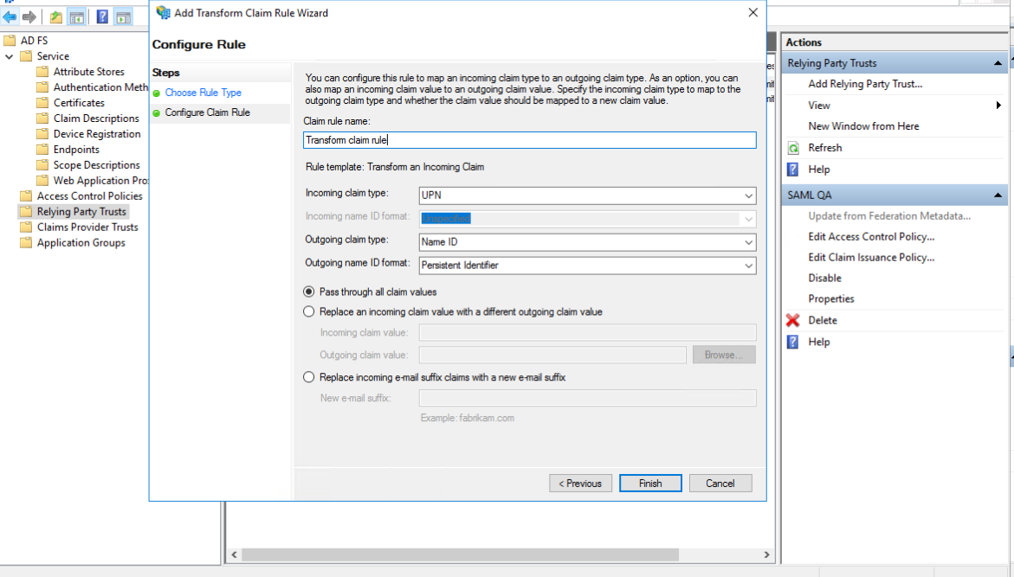Image resolution: width=1014 pixels, height=577 pixels.
Task: Click the horizontal scrollbar thumb
Action: (x=460, y=555)
